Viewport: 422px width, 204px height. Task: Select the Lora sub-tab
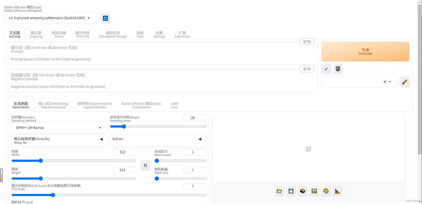click(x=174, y=105)
